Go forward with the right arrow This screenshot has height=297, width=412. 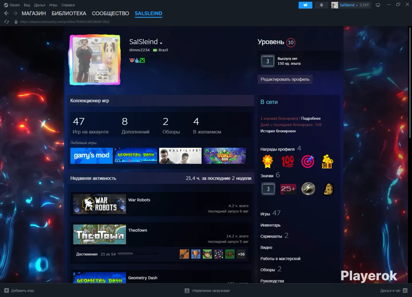pyautogui.click(x=15, y=13)
